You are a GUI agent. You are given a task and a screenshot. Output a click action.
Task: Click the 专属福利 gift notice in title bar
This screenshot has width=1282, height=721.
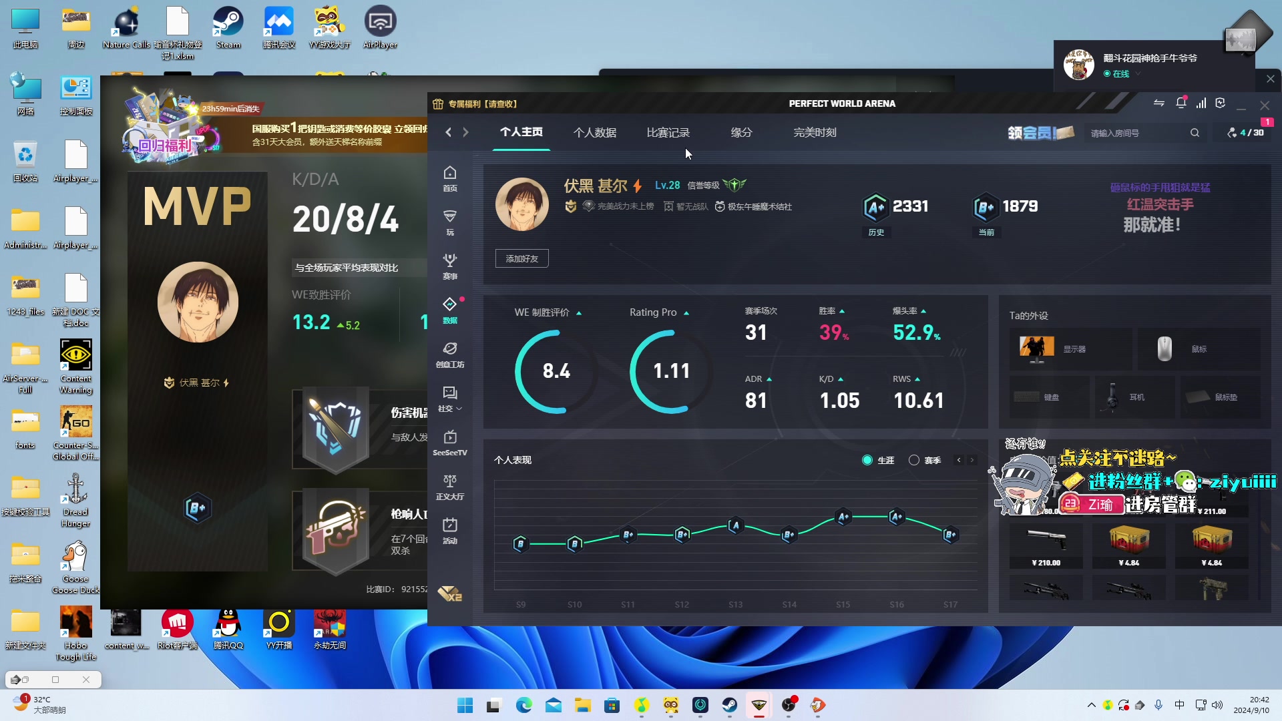(x=475, y=103)
